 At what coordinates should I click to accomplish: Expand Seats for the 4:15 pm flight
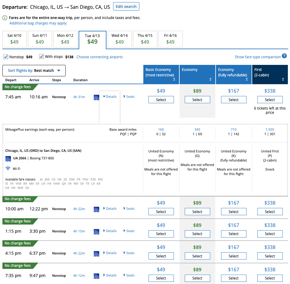click(129, 253)
